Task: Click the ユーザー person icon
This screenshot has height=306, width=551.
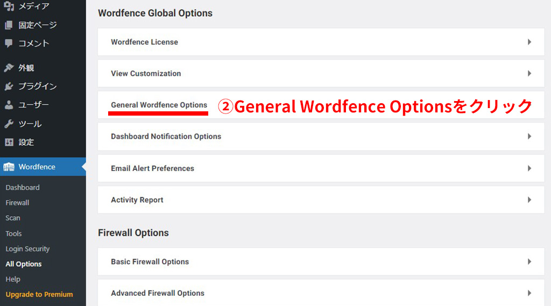Action: click(9, 105)
